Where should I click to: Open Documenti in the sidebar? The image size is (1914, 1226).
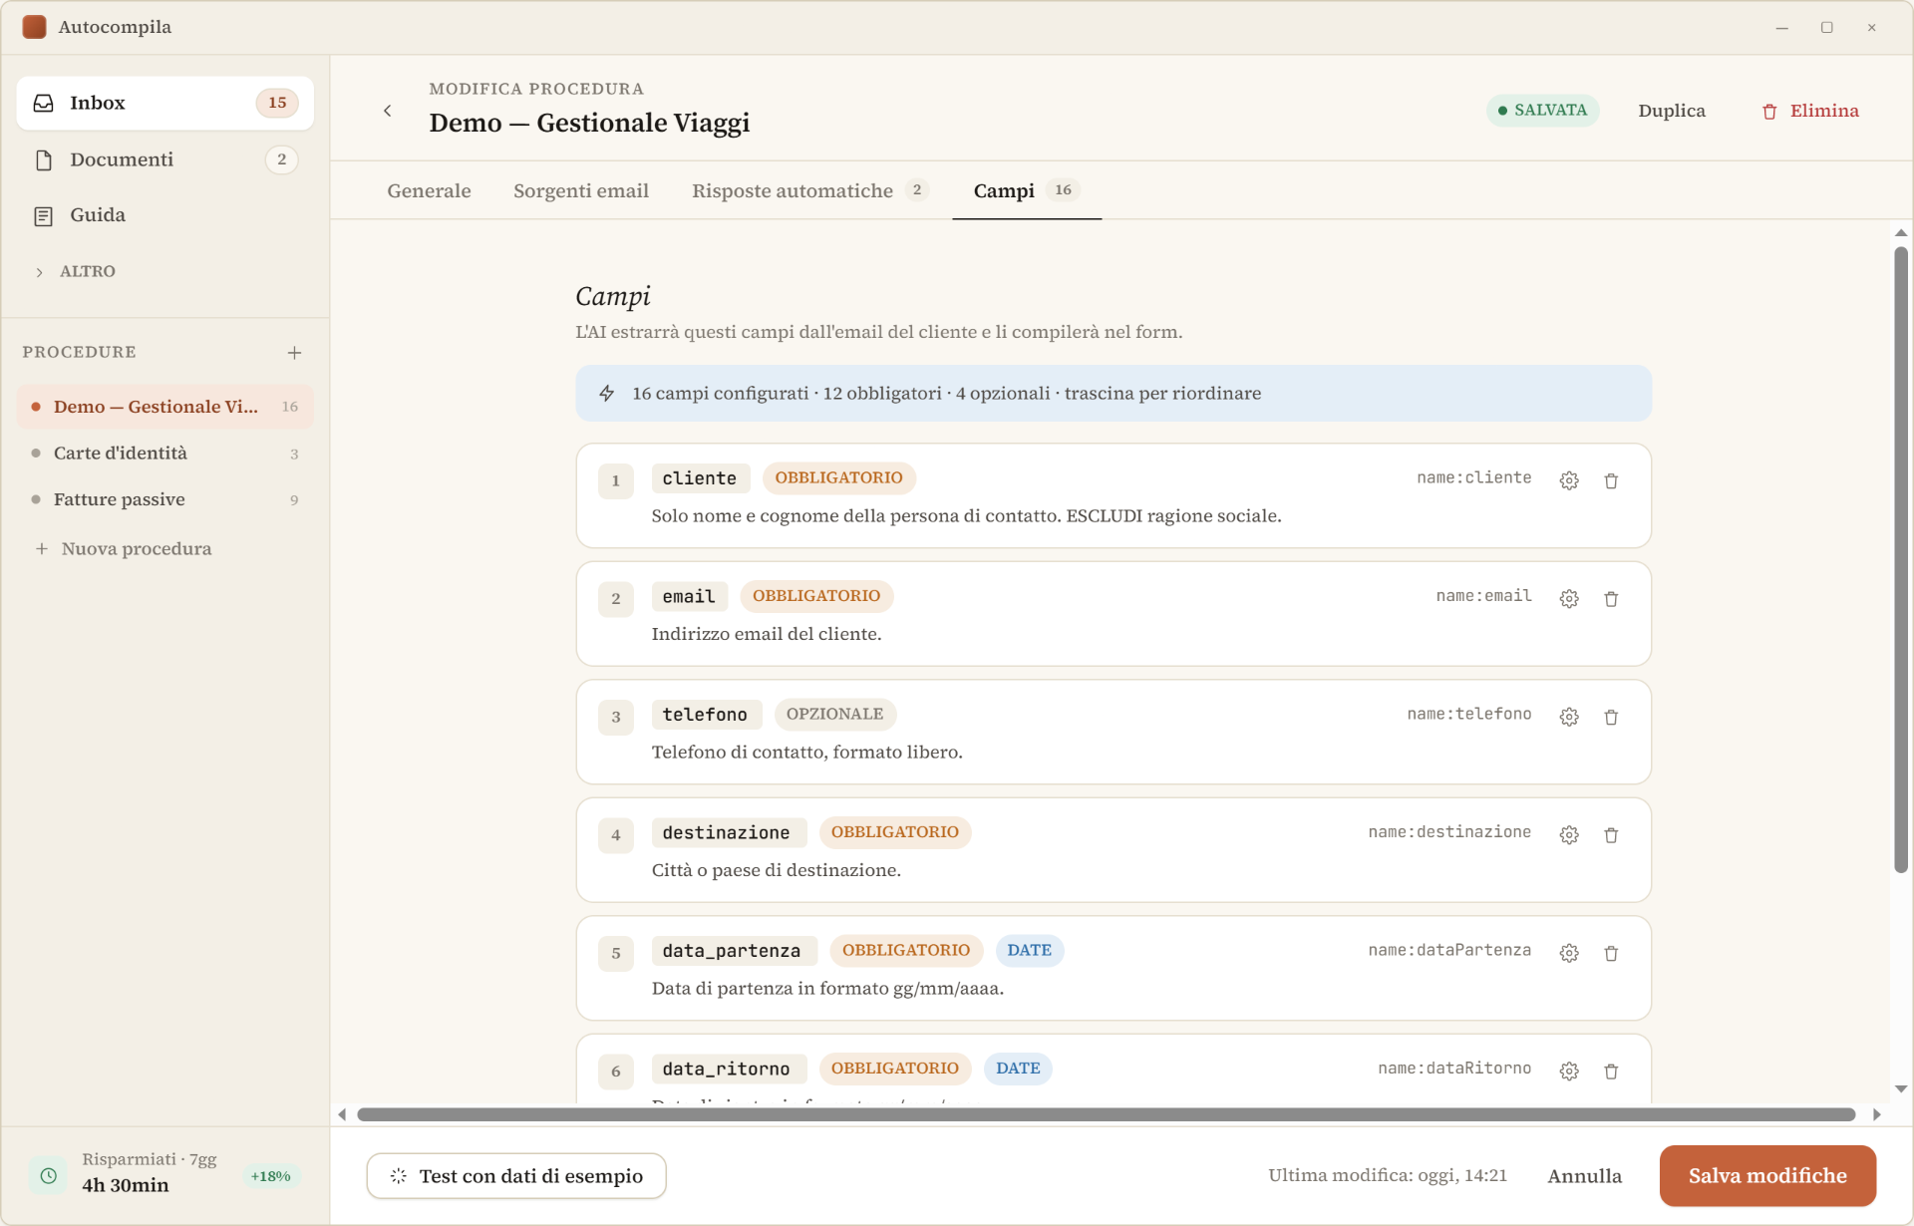[165, 159]
